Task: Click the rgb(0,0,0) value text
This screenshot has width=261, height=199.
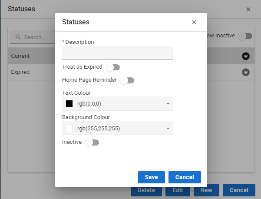Action: coord(89,104)
